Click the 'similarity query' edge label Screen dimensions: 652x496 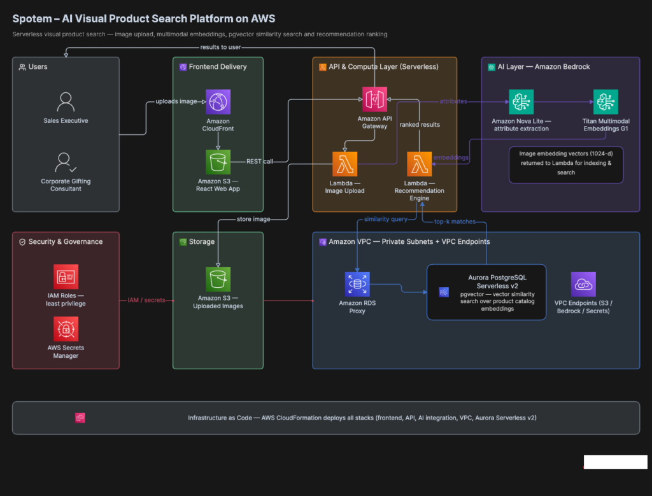(386, 219)
